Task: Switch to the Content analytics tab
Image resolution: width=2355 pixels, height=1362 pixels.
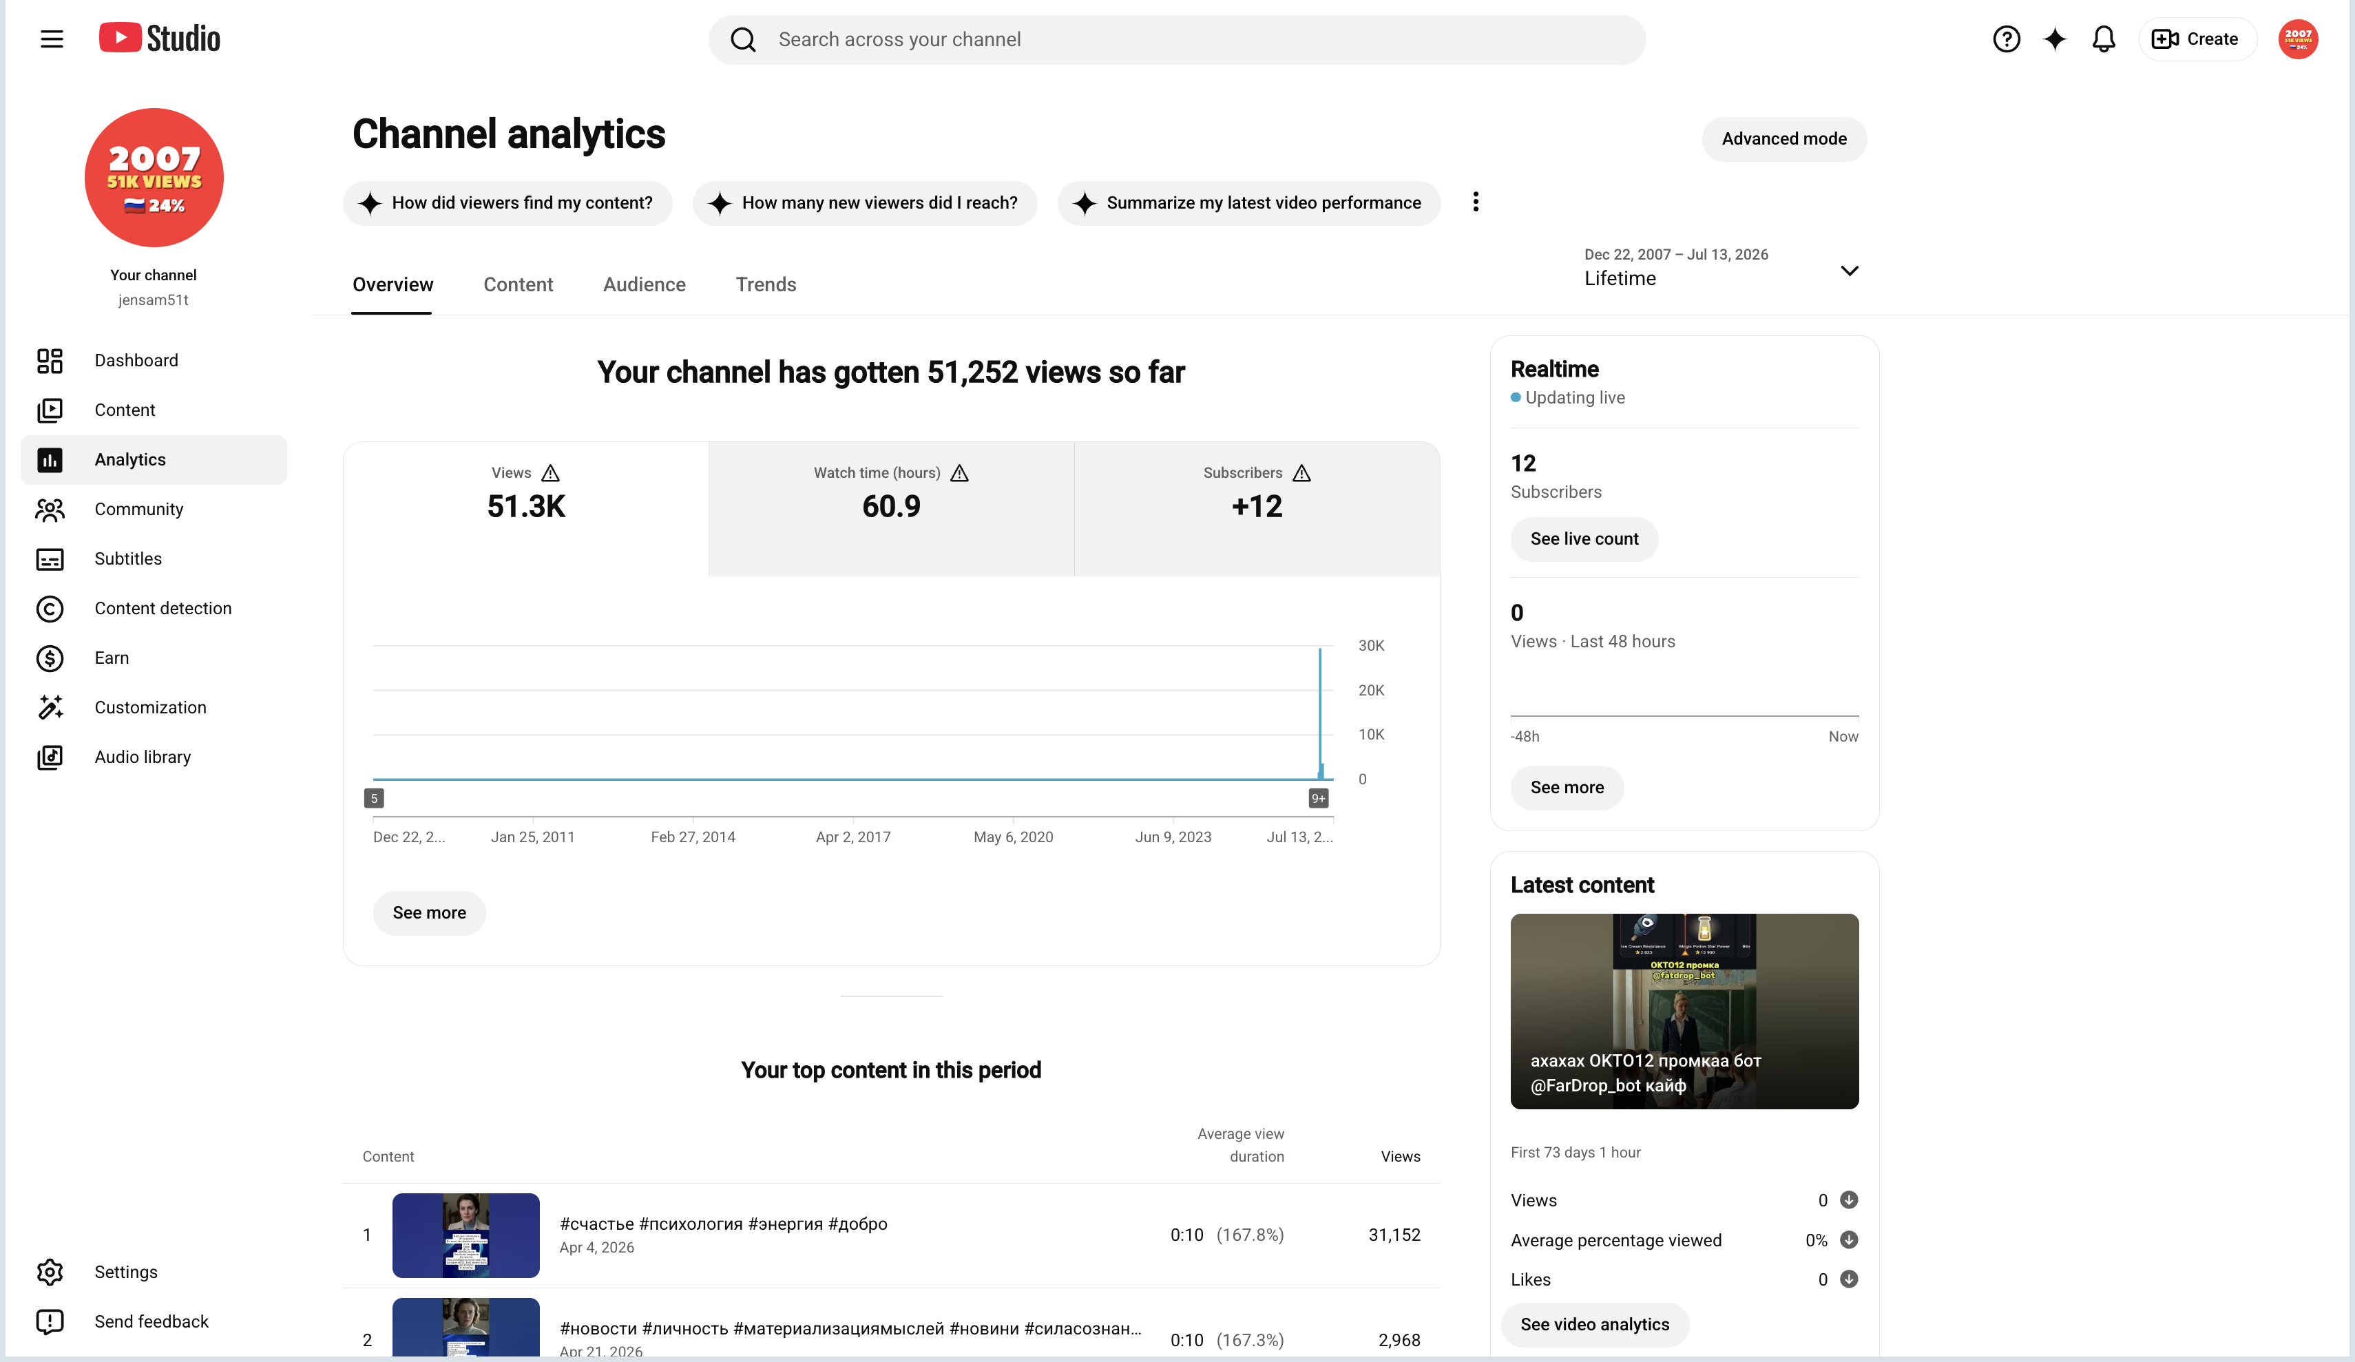Action: (518, 284)
